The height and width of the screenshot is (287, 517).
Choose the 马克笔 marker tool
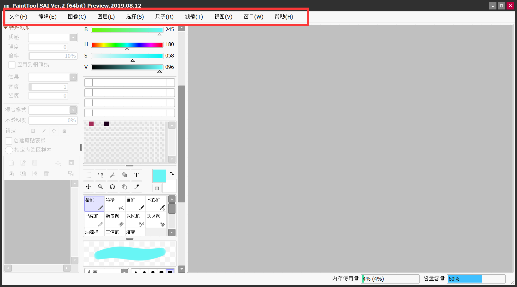click(x=94, y=220)
